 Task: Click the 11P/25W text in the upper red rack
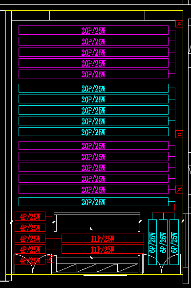(103, 239)
